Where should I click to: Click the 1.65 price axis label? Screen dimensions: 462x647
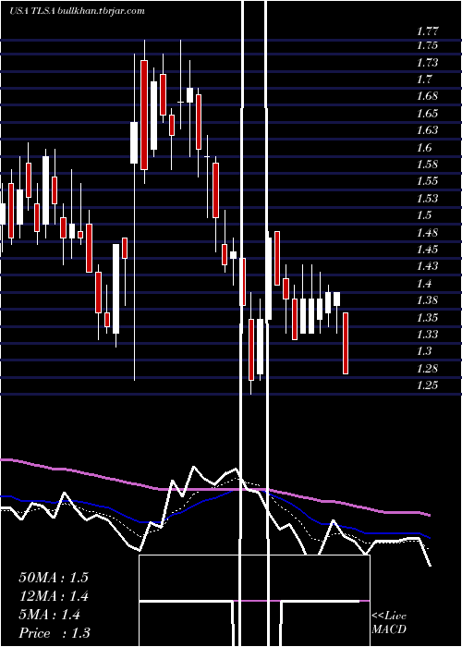click(x=427, y=114)
